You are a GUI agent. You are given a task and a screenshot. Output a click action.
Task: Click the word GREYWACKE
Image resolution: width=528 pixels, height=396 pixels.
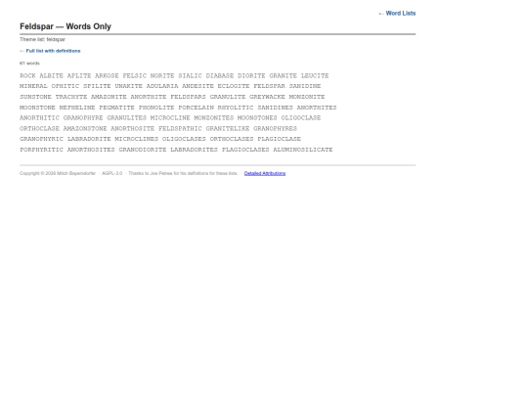267,97
